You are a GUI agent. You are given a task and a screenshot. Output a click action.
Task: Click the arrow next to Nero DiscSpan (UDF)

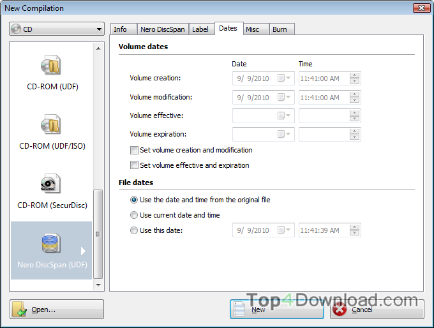pos(83,251)
